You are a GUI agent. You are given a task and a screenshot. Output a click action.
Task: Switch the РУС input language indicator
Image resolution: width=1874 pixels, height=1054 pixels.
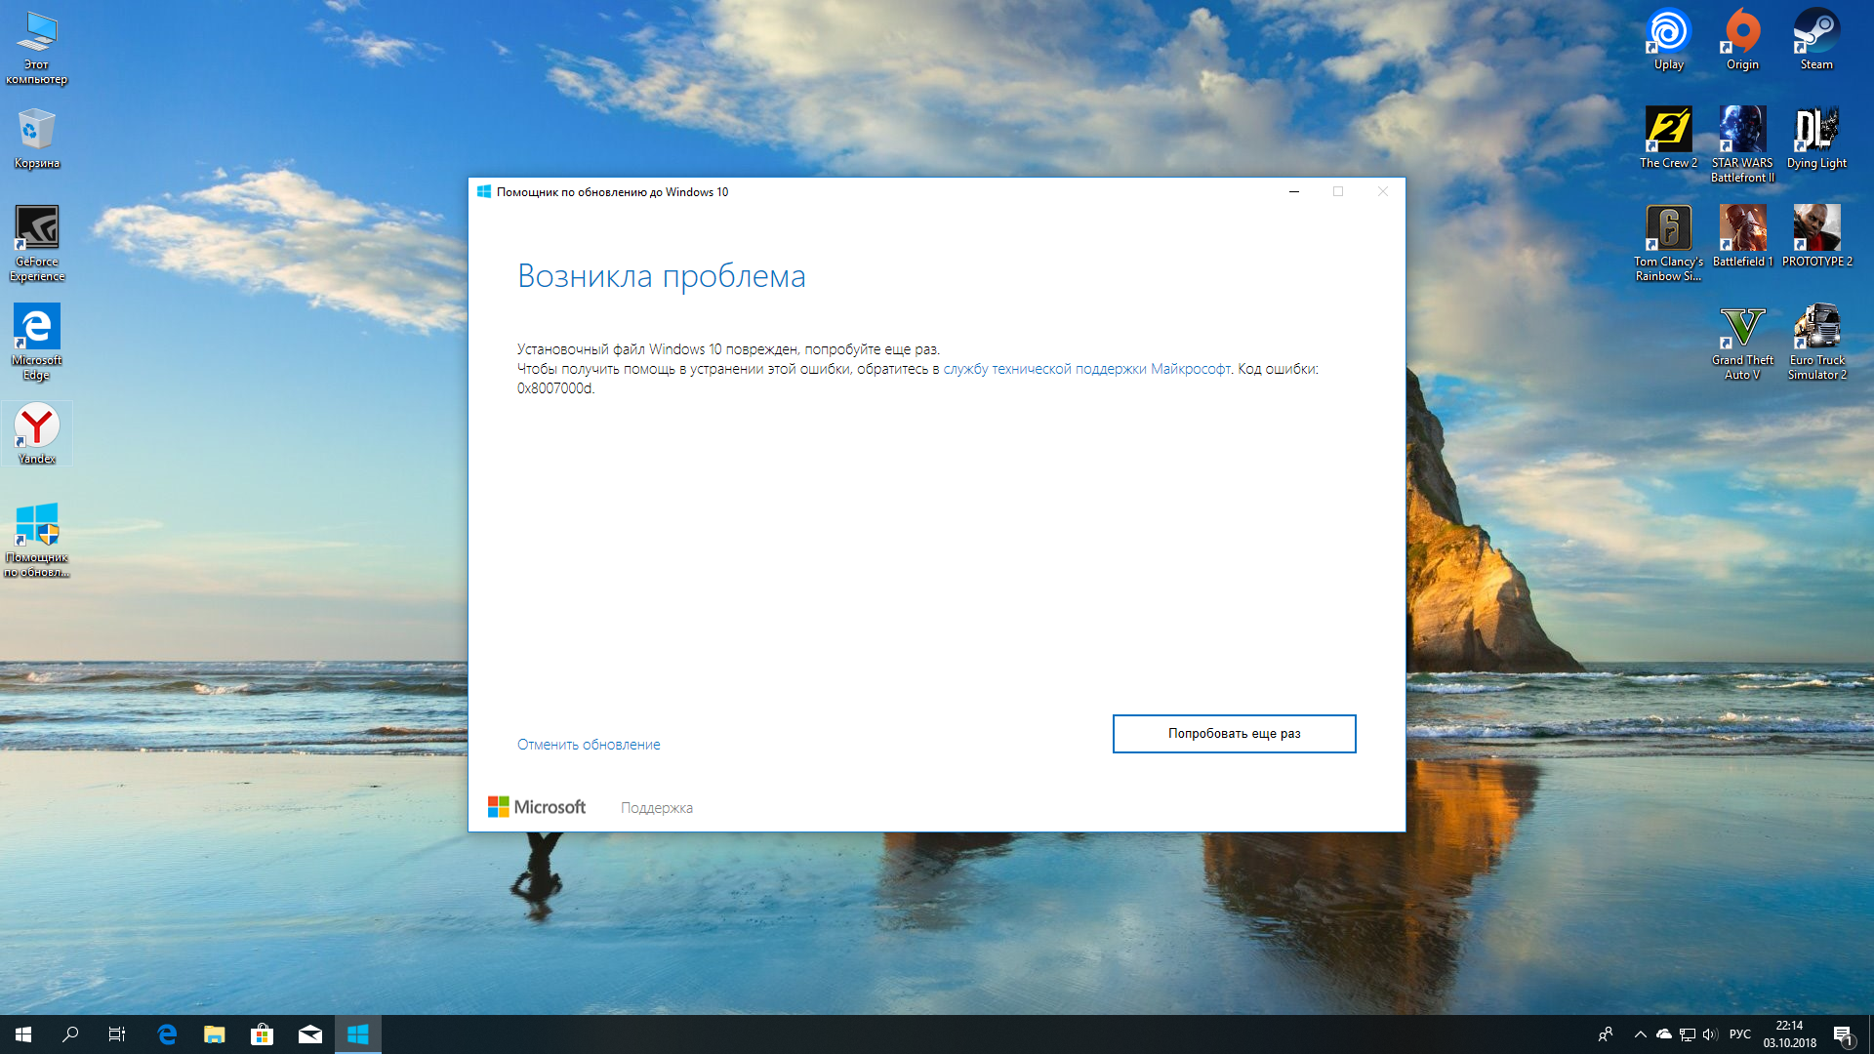point(1739,1034)
